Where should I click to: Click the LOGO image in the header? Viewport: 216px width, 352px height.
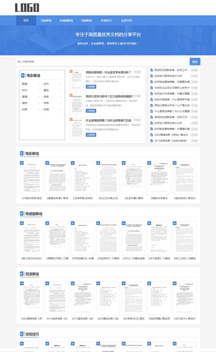coord(27,8)
